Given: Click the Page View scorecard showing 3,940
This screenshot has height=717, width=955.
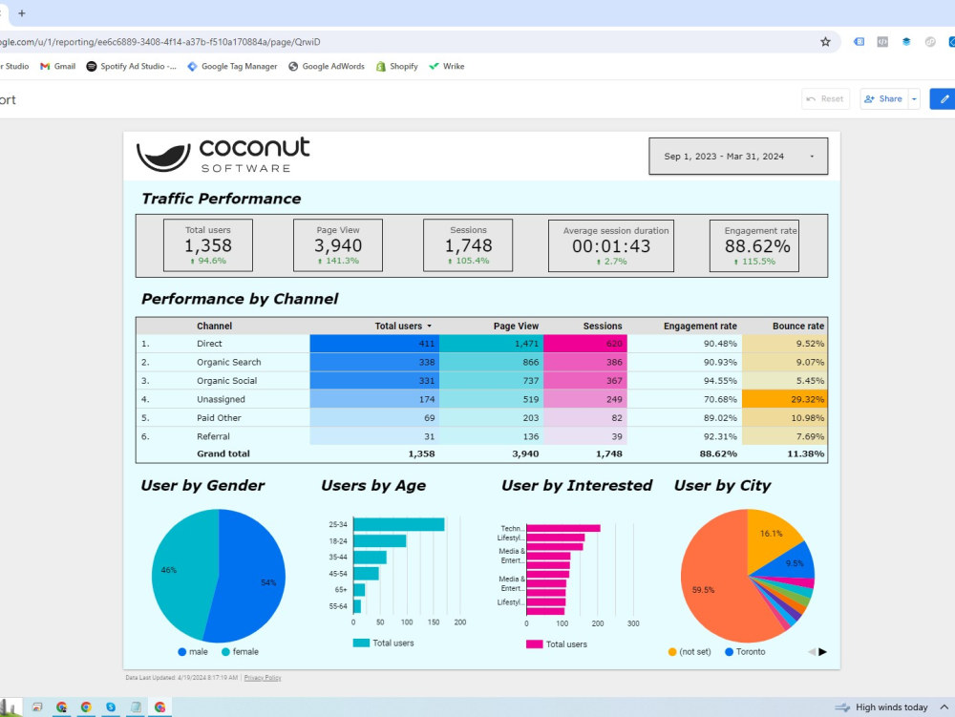Looking at the screenshot, I should pyautogui.click(x=338, y=245).
